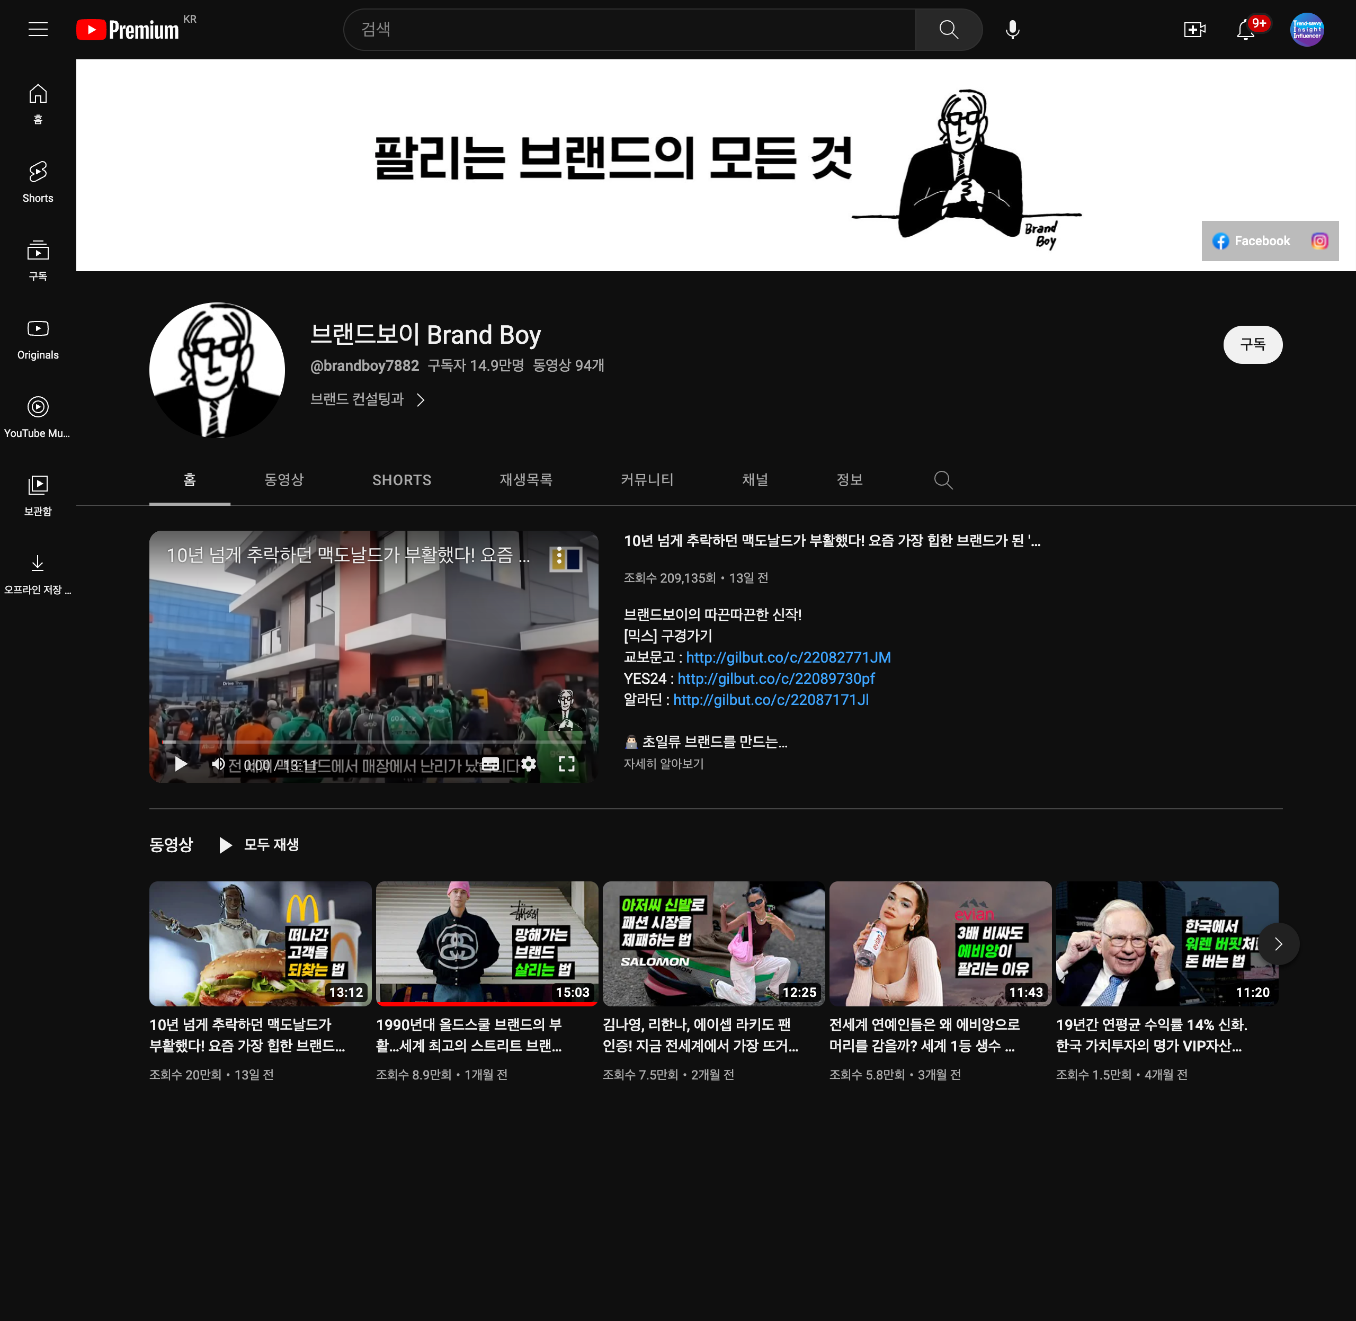
Task: Click Brand Boy channel avatar
Action: [217, 370]
